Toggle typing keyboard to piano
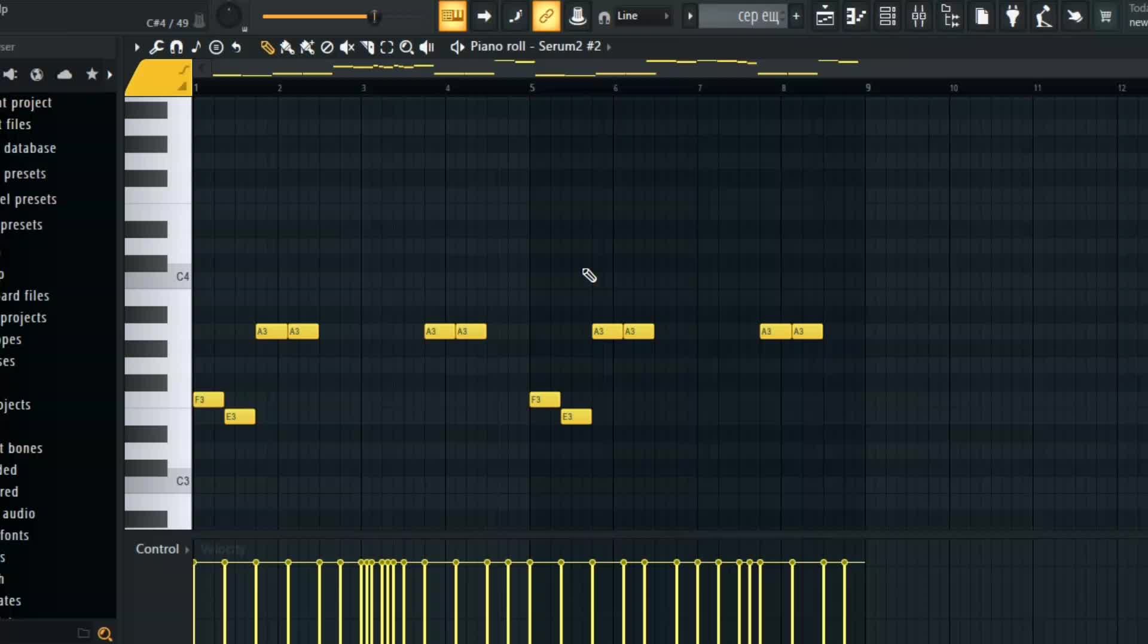 coord(453,16)
